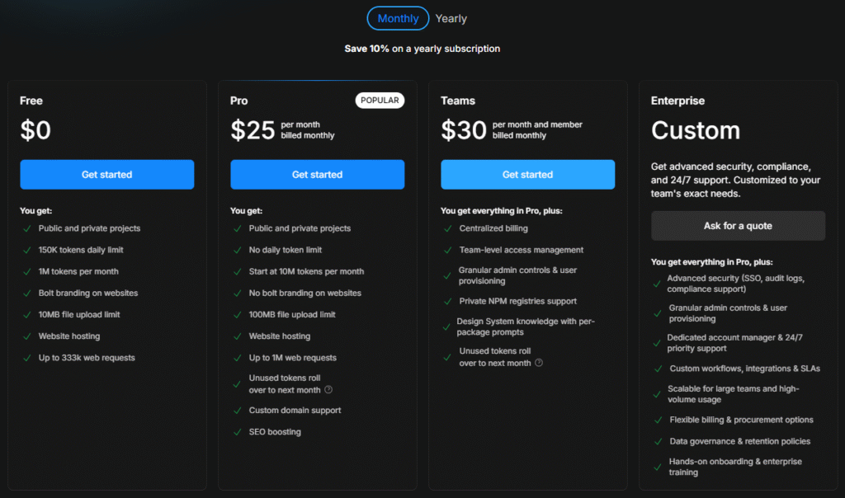The width and height of the screenshot is (845, 498).
Task: Click checkmark beside Data governance & retention policies
Action: point(658,441)
